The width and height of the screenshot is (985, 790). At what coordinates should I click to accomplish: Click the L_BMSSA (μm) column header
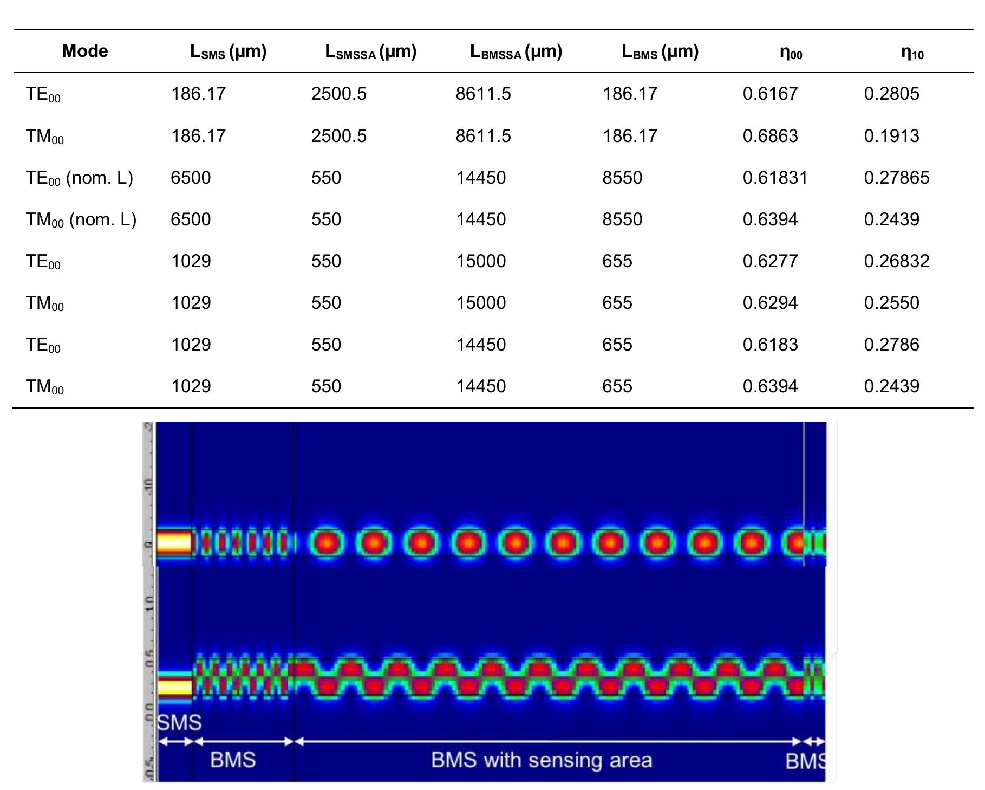(516, 51)
